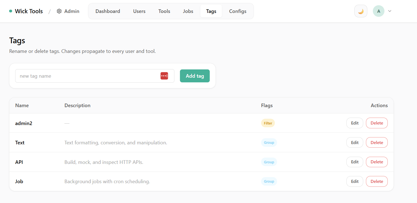The image size is (417, 203).
Task: Edit the API tag
Action: point(355,162)
